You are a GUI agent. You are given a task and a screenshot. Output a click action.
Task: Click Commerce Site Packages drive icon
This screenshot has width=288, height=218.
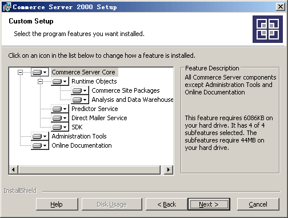(80, 90)
